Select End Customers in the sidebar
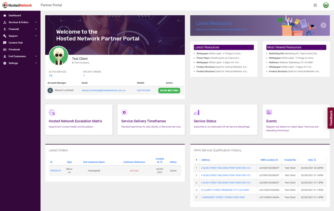The height and width of the screenshot is (211, 334). click(17, 56)
